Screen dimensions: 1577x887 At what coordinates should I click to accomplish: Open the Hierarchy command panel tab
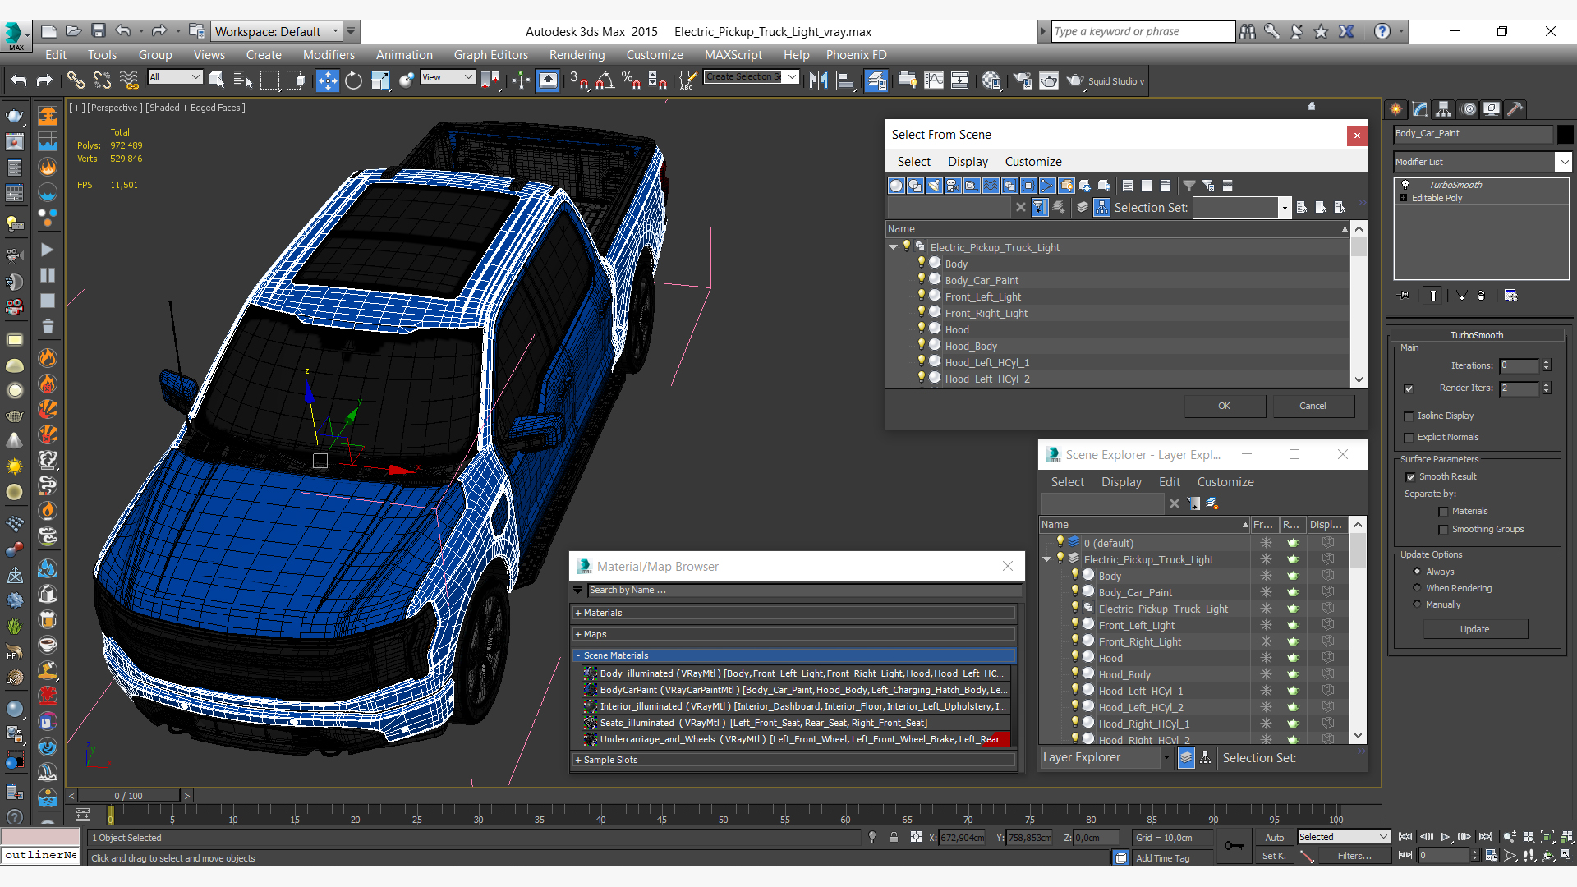click(1443, 109)
